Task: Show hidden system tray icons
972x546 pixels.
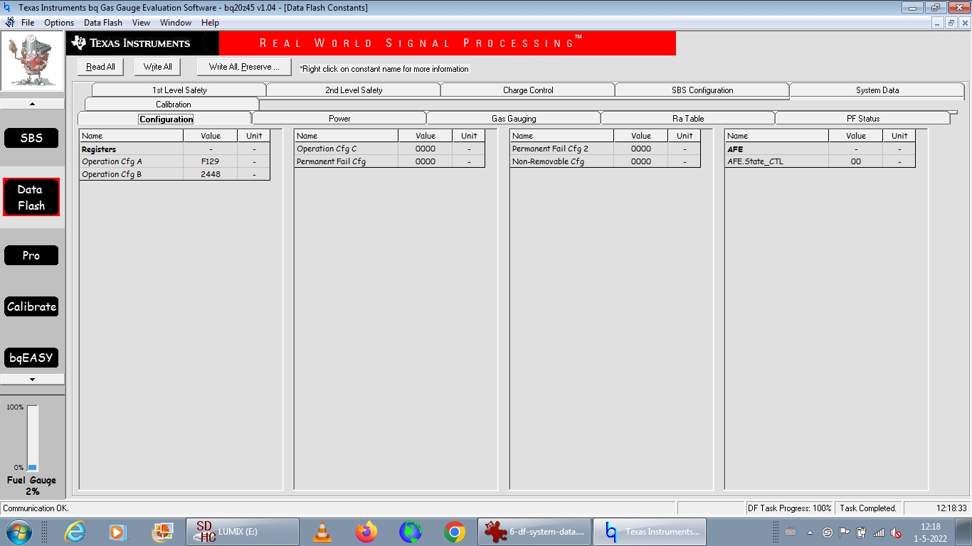Action: [810, 532]
